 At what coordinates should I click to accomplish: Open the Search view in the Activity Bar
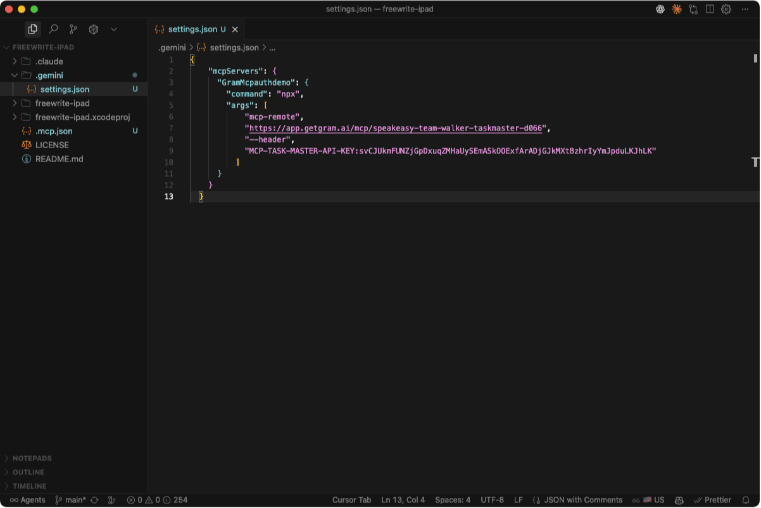click(54, 29)
